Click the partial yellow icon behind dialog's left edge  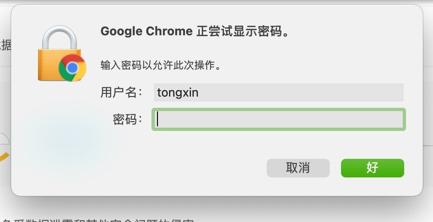(x=5, y=157)
